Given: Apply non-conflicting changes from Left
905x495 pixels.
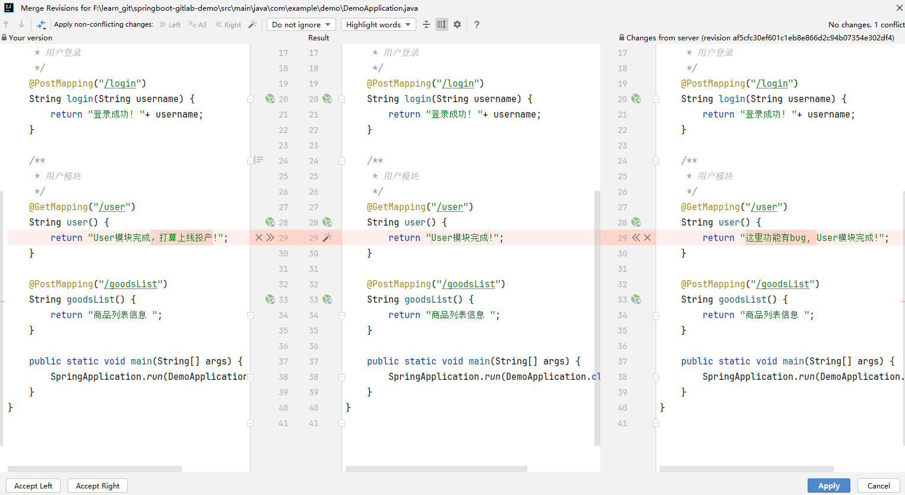Looking at the screenshot, I should point(170,24).
